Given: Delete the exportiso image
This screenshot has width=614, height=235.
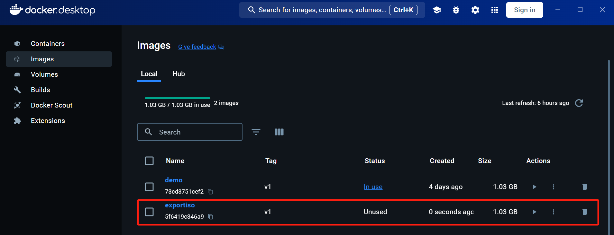Looking at the screenshot, I should [x=585, y=212].
